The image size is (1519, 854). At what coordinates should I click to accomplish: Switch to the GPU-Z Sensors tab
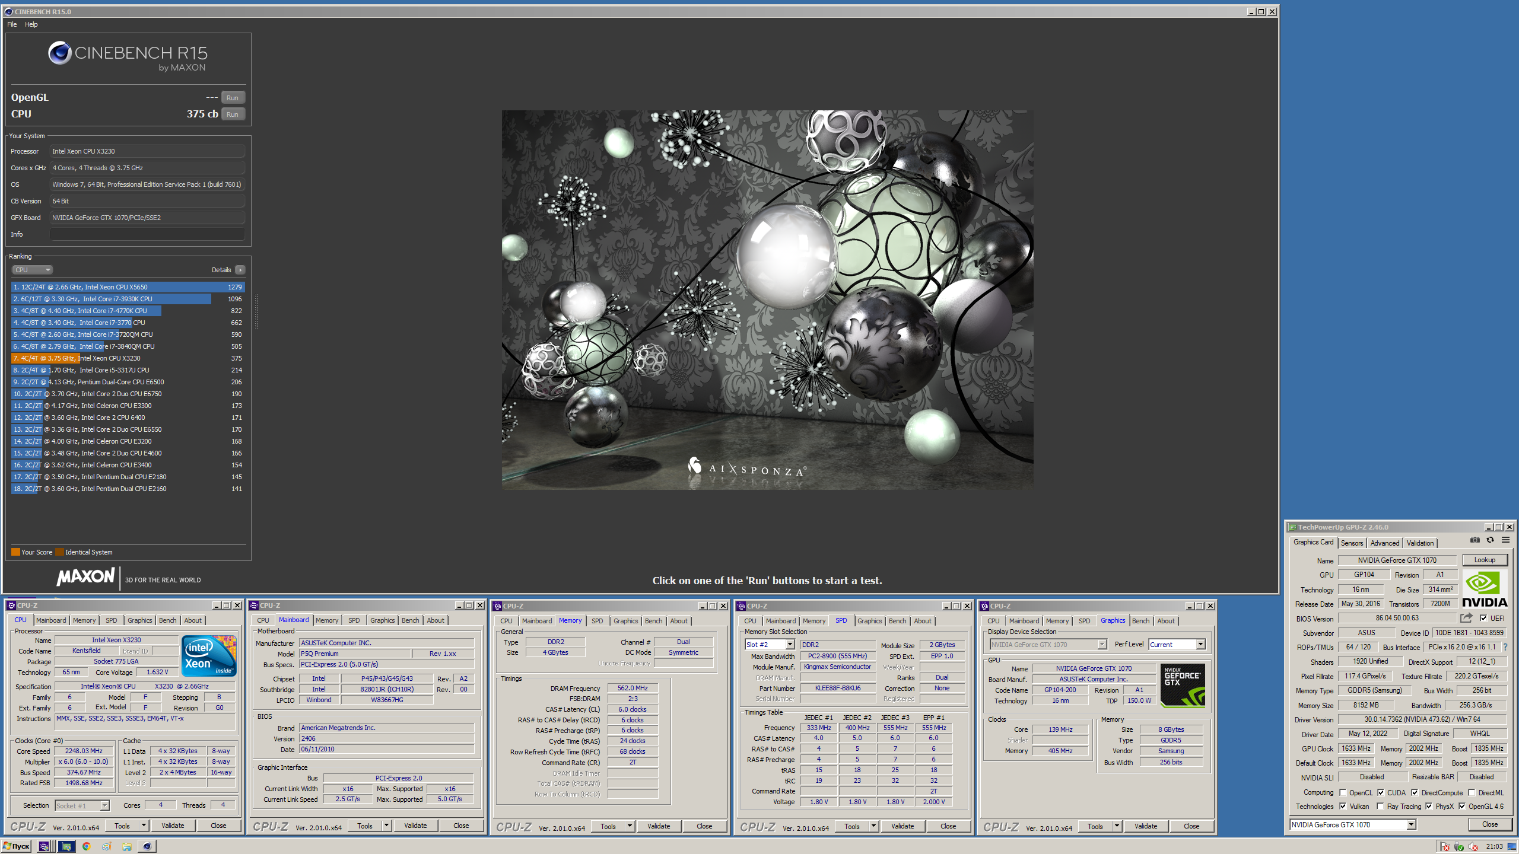click(1352, 543)
